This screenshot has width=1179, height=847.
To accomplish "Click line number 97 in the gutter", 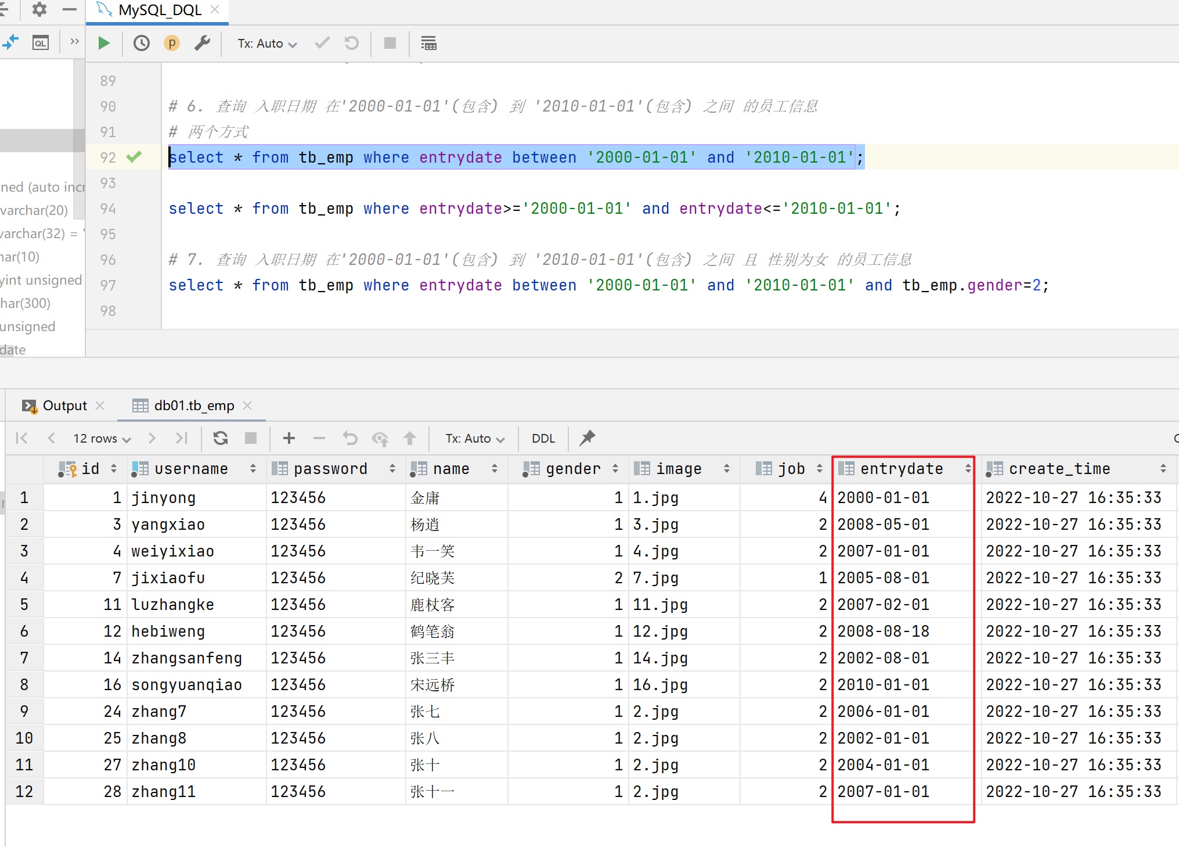I will tap(108, 285).
